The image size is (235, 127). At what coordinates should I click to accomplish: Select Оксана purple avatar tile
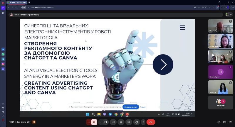coord(221,72)
